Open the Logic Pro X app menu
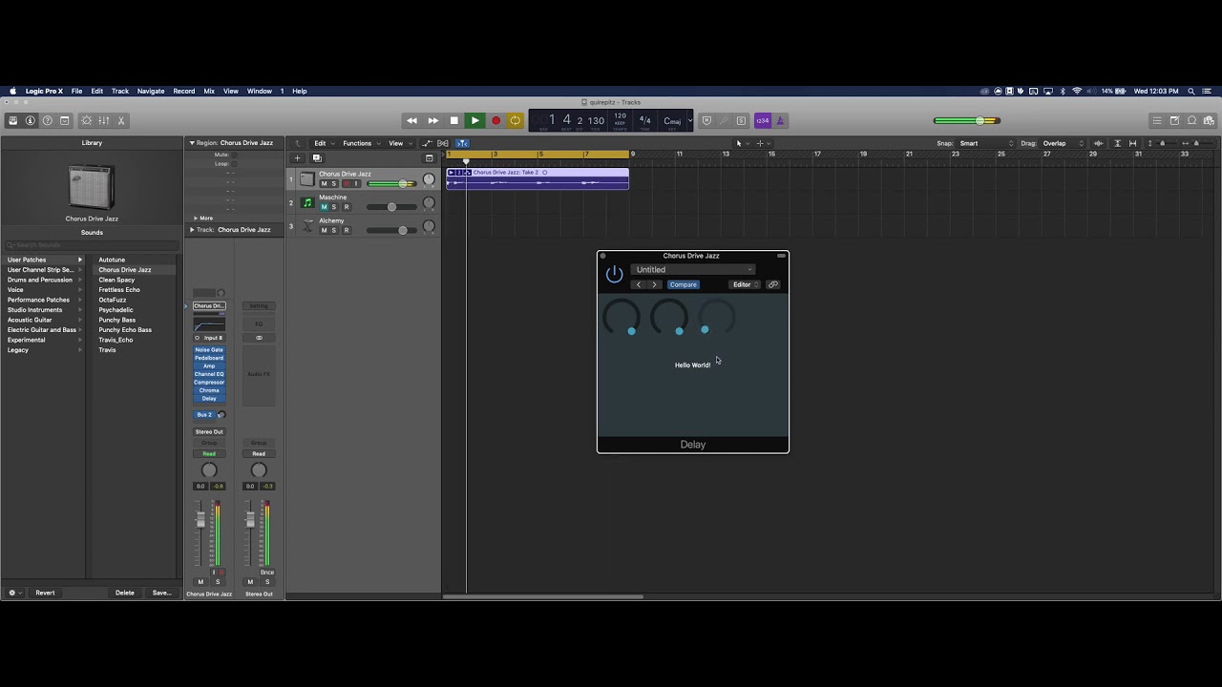 [44, 92]
